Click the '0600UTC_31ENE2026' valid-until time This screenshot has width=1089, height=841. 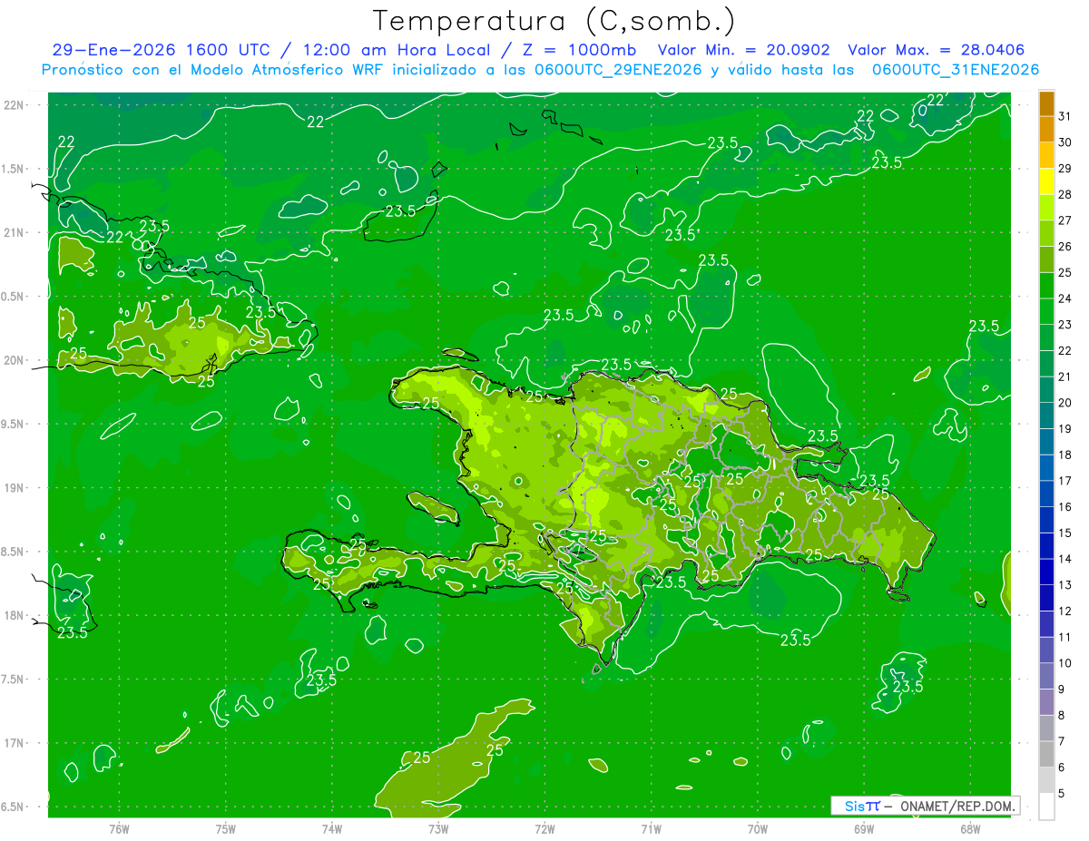(x=956, y=69)
